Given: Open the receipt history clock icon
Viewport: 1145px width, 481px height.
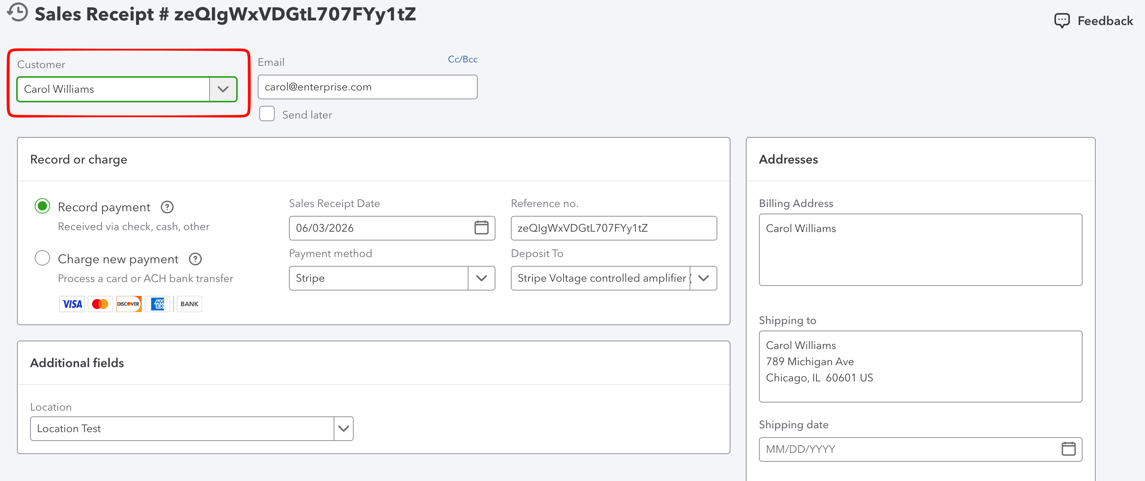Looking at the screenshot, I should 18,12.
